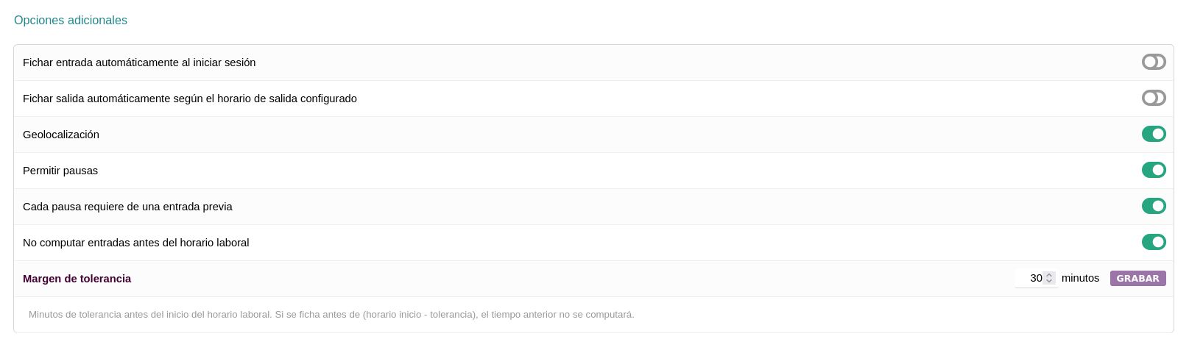The width and height of the screenshot is (1189, 339).
Task: Select the 'Fichar entrada automáticamente al iniciar sesión' label
Action: click(x=139, y=63)
